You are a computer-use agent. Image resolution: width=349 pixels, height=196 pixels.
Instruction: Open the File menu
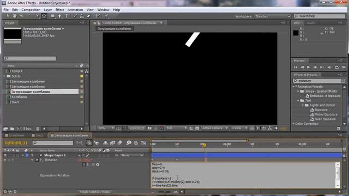click(6, 10)
